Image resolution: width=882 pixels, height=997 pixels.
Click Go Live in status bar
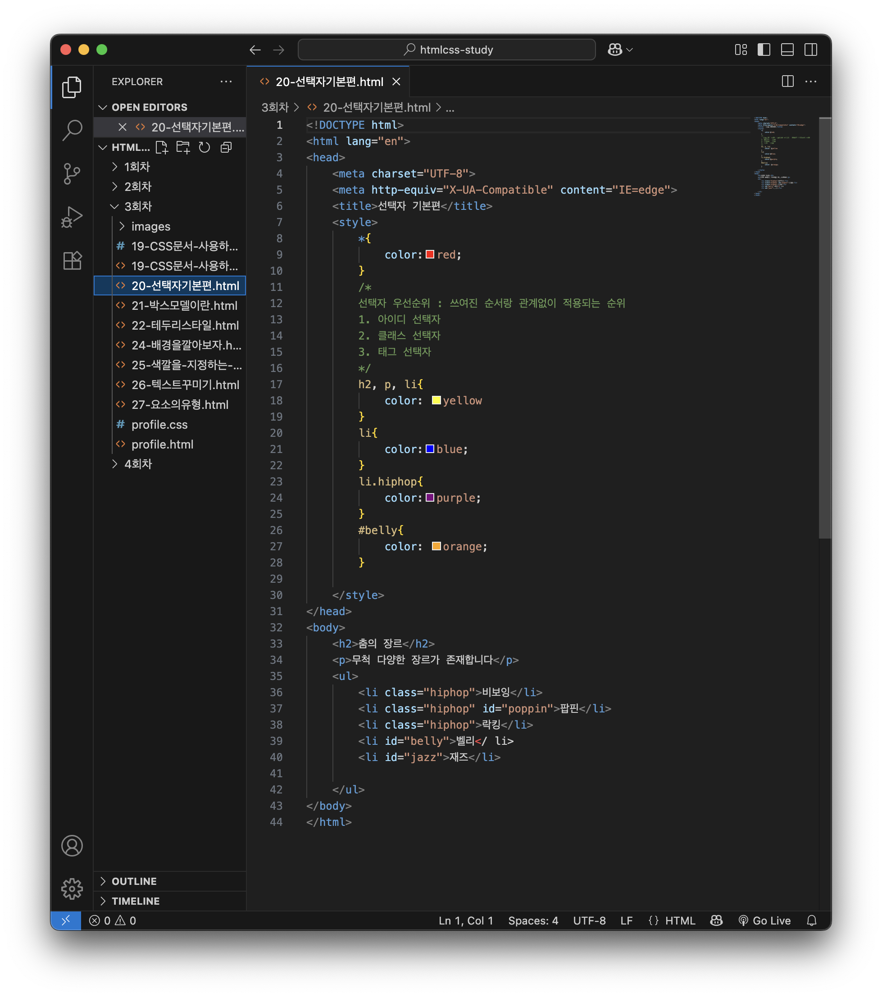tap(764, 920)
